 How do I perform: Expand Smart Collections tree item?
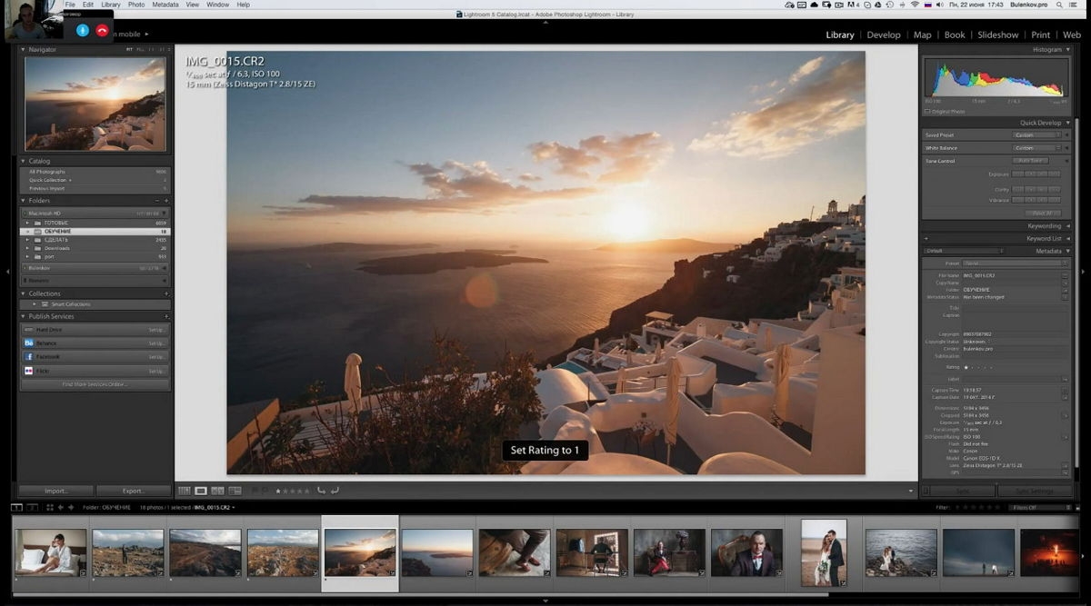[x=35, y=304]
